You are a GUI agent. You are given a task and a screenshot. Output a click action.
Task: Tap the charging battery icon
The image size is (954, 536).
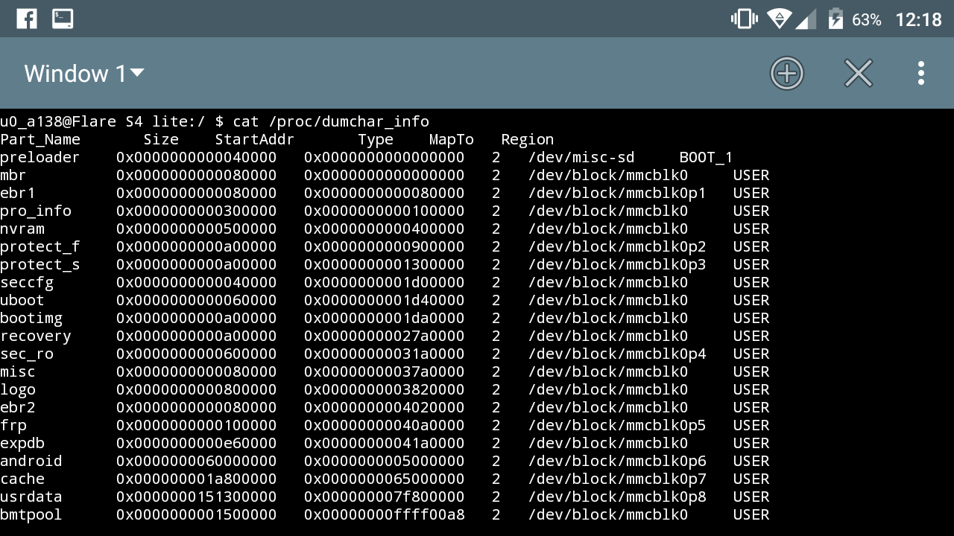click(x=835, y=18)
